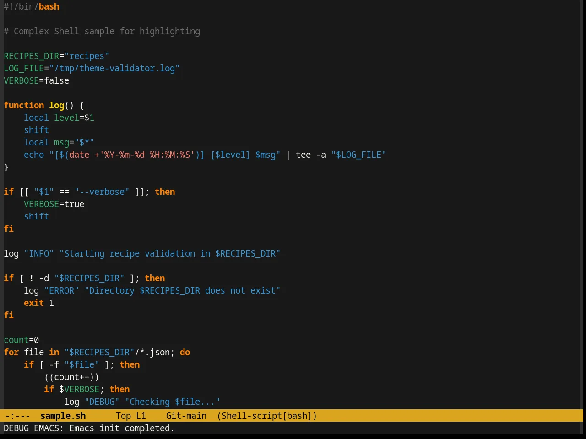Click the 'local level=$1' line
This screenshot has height=439, width=586.
(x=59, y=118)
